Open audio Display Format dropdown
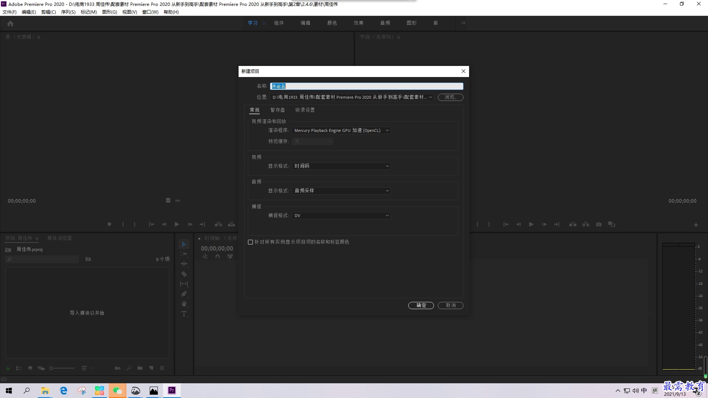 341,191
